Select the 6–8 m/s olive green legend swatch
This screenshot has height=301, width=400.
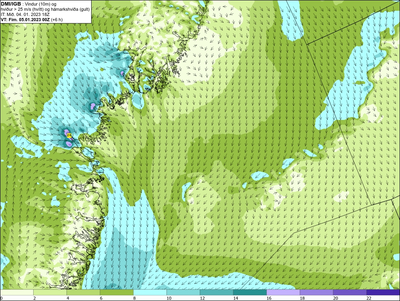tap(117, 292)
